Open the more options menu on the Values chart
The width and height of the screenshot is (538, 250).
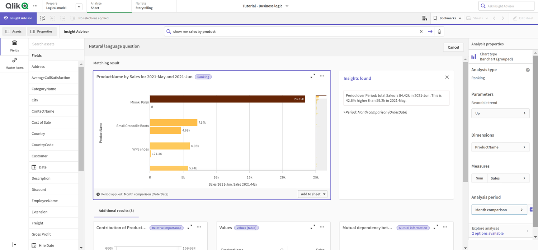322,227
